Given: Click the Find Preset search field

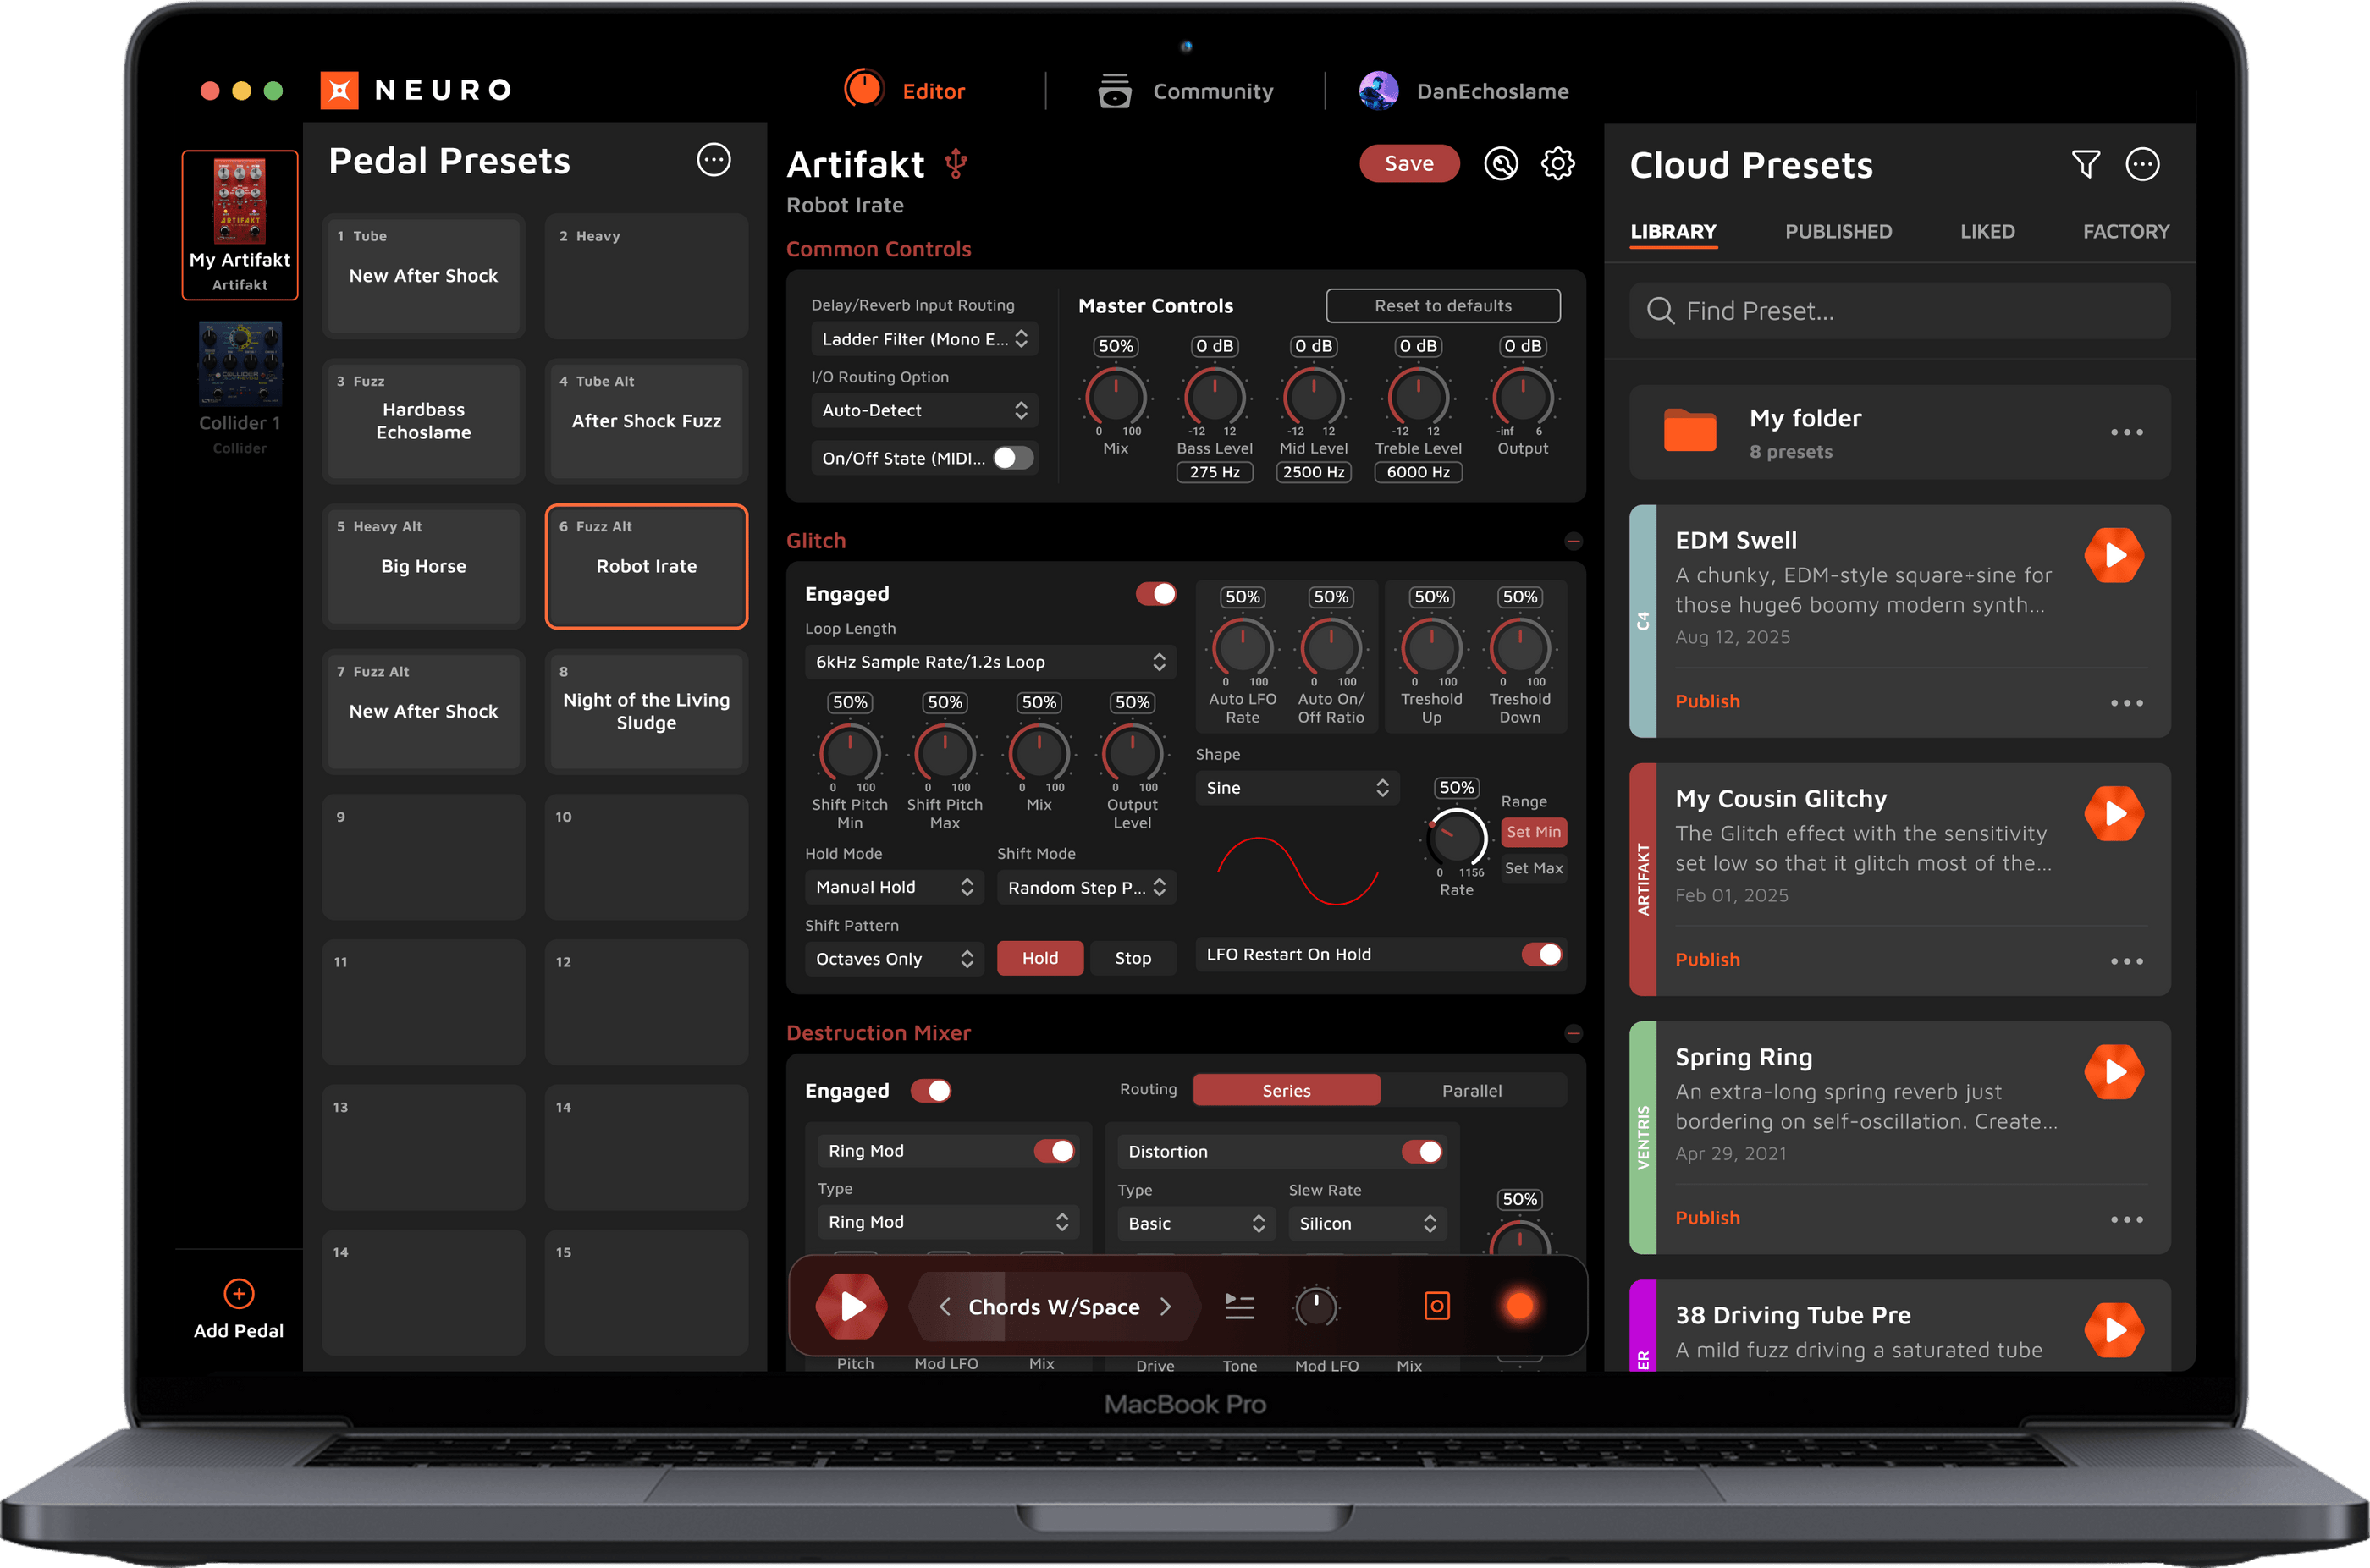Looking at the screenshot, I should tap(1900, 311).
